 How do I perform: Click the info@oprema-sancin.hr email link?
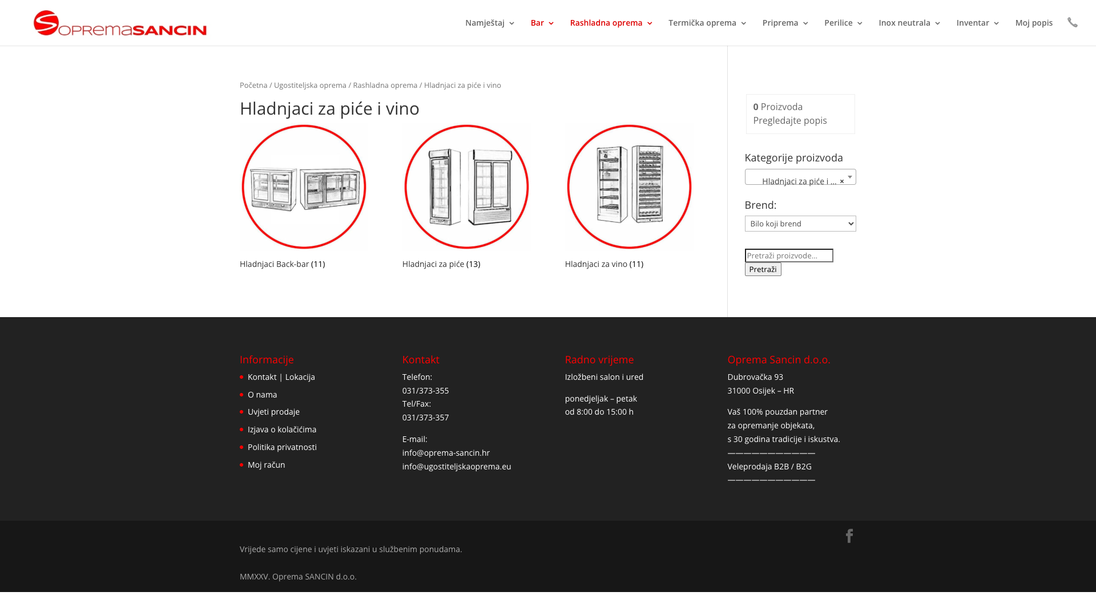[446, 453]
